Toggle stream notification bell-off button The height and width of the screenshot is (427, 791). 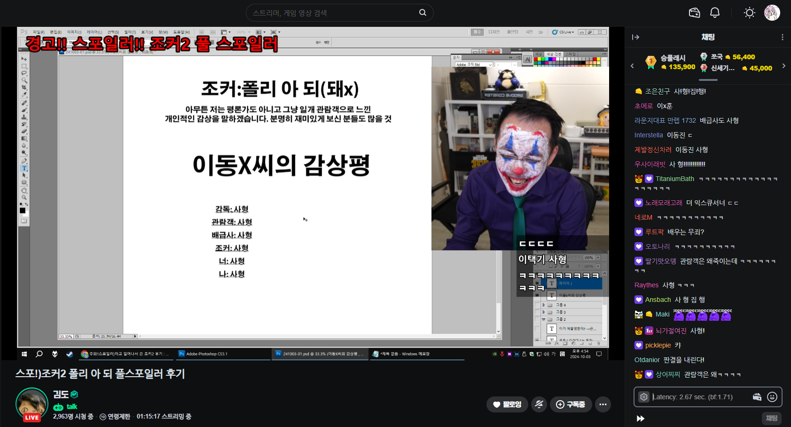(x=539, y=404)
